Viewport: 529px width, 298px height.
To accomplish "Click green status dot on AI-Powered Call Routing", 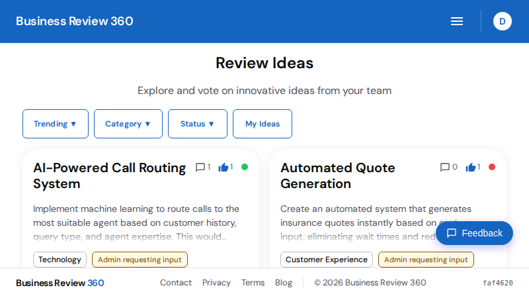I will tap(245, 167).
